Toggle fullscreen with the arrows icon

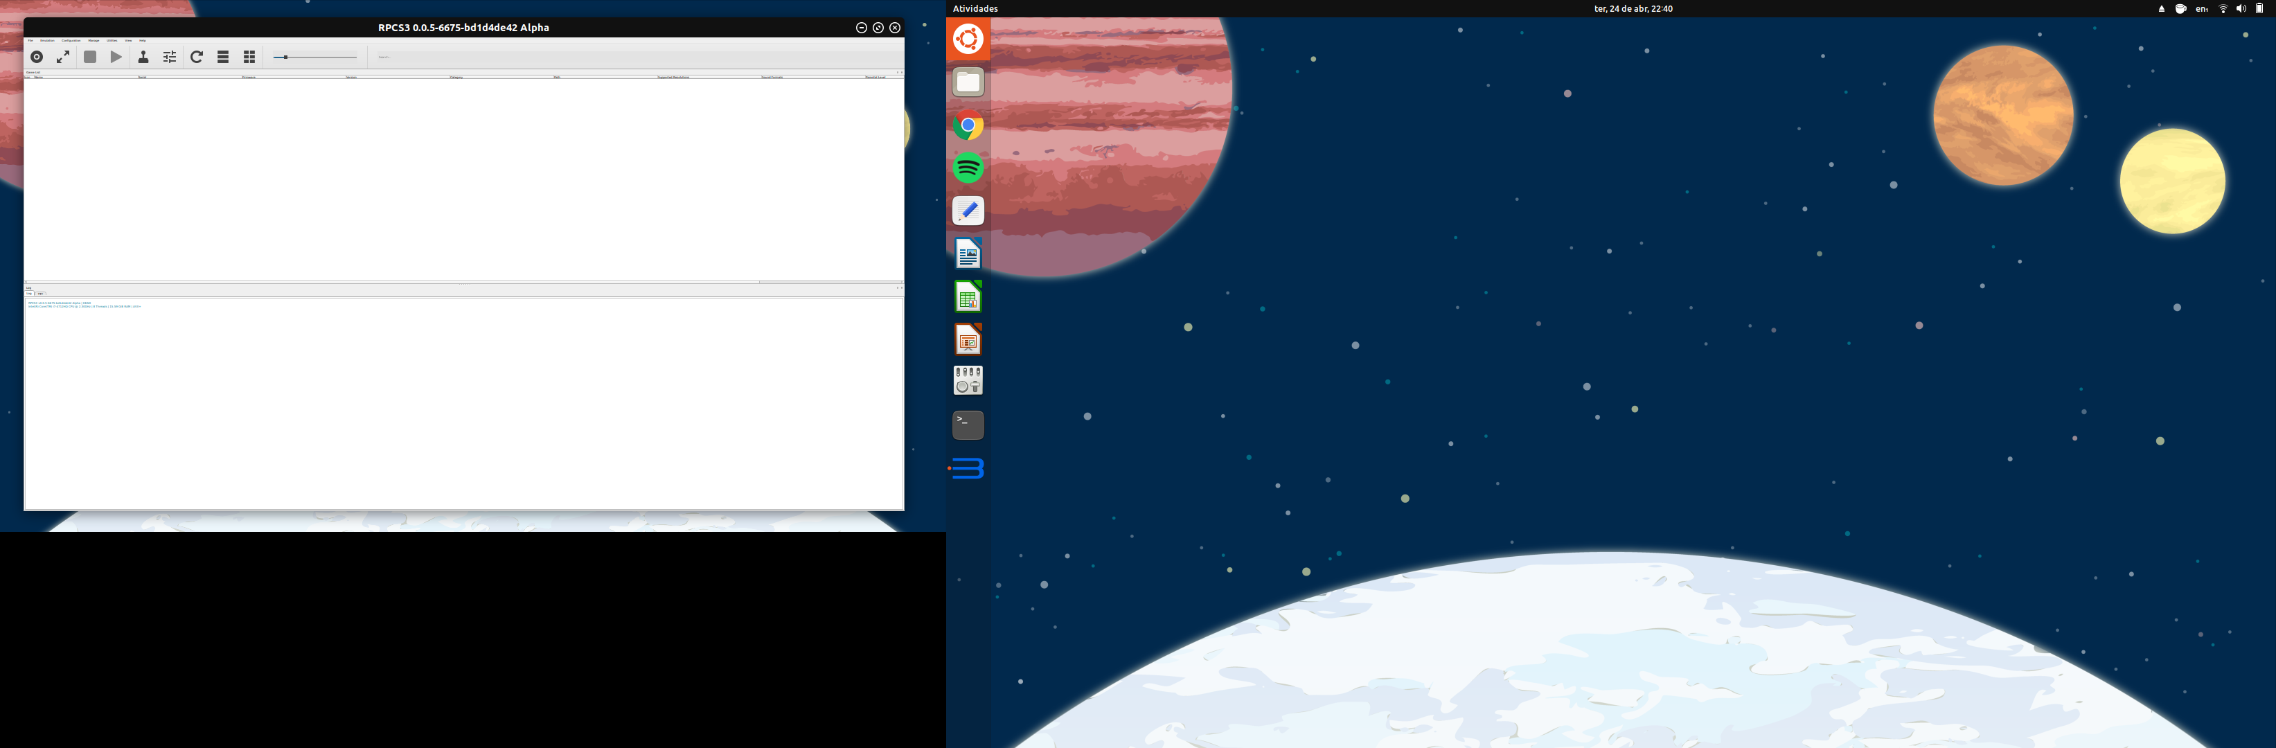tap(63, 57)
